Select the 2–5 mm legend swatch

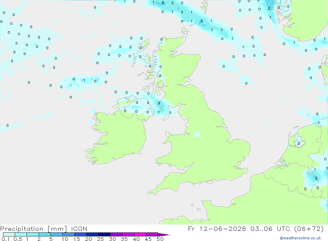point(45,234)
